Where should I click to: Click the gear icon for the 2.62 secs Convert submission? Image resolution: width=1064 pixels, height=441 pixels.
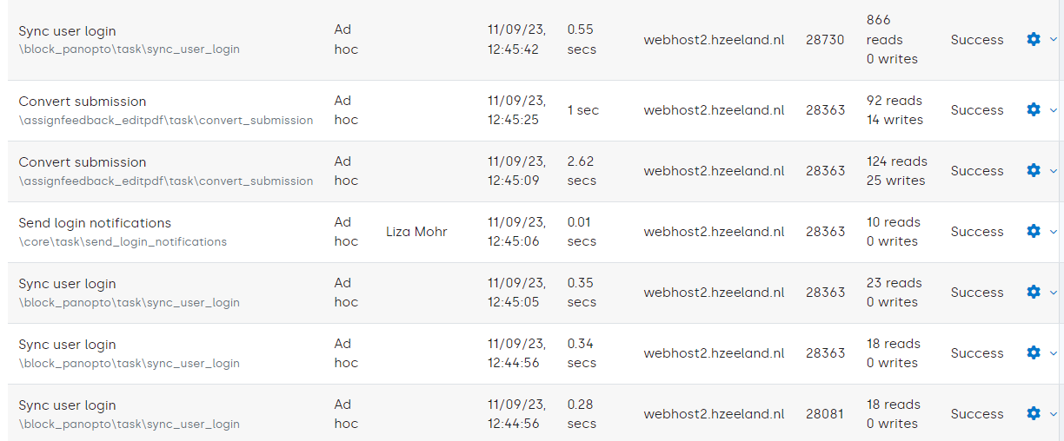coord(1033,170)
